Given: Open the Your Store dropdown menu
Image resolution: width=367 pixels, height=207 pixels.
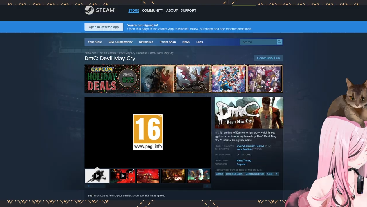Looking at the screenshot, I should 95,42.
